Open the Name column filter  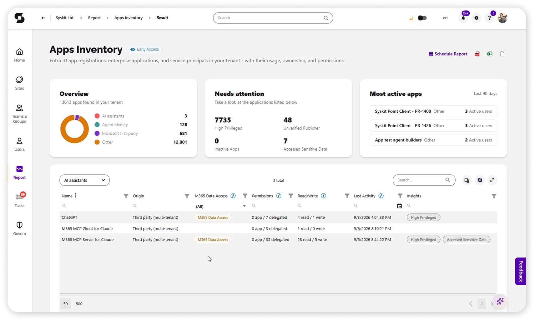pyautogui.click(x=126, y=196)
